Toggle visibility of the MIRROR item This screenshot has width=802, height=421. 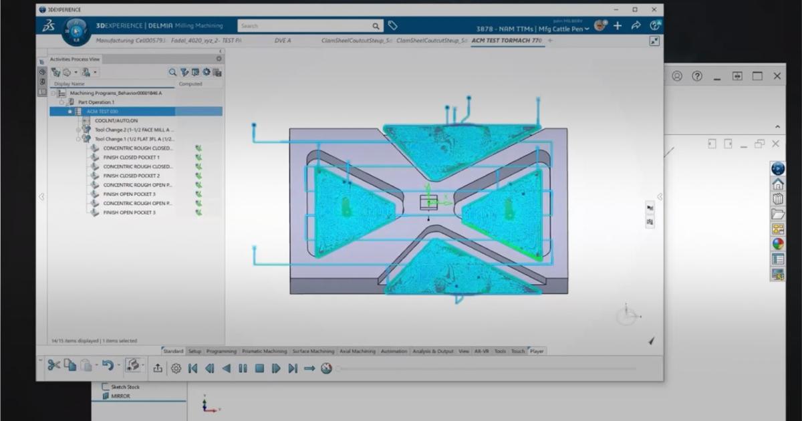pos(106,395)
